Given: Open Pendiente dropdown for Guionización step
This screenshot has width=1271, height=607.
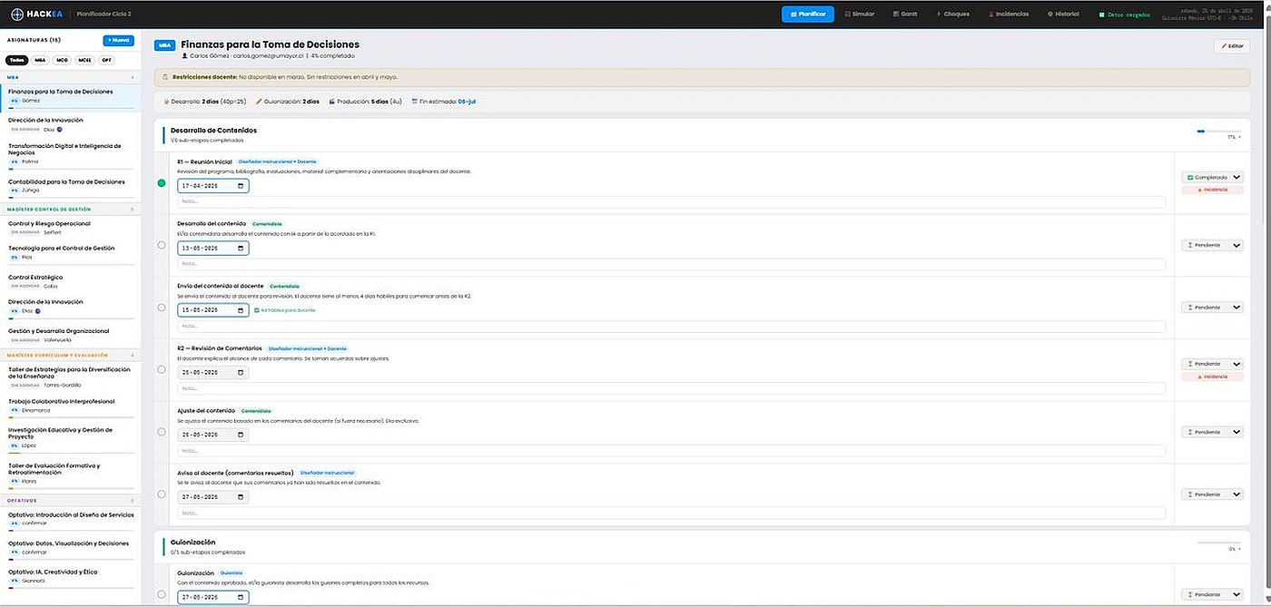Looking at the screenshot, I should [1212, 594].
